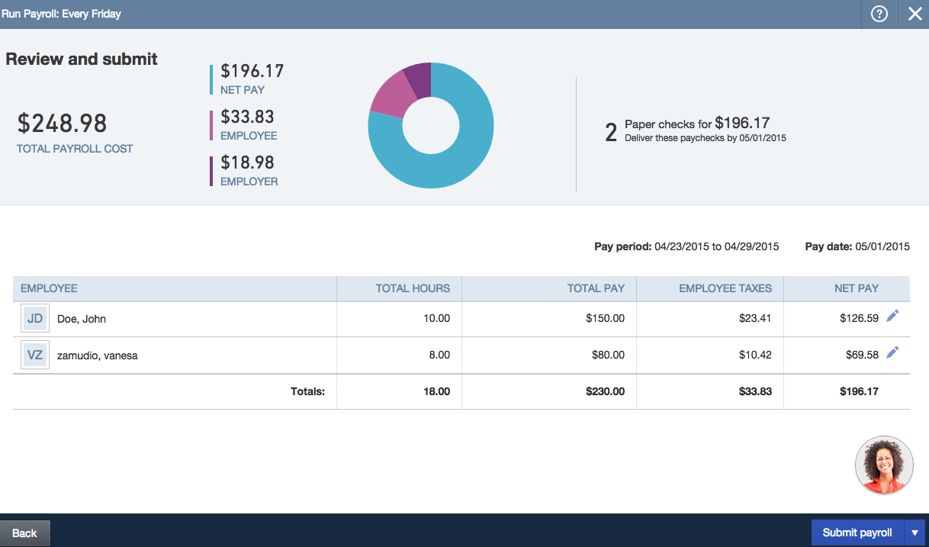Edit vanesa zamudio's paycheck pencil icon
929x547 pixels.
coord(892,352)
